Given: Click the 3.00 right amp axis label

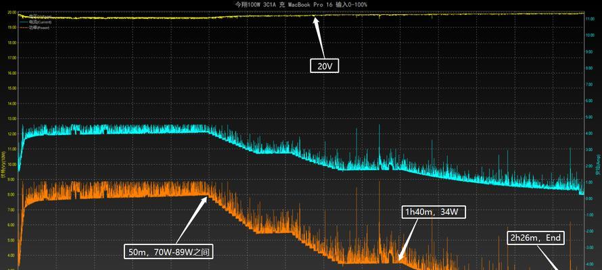Looking at the screenshot, I should [591, 150].
